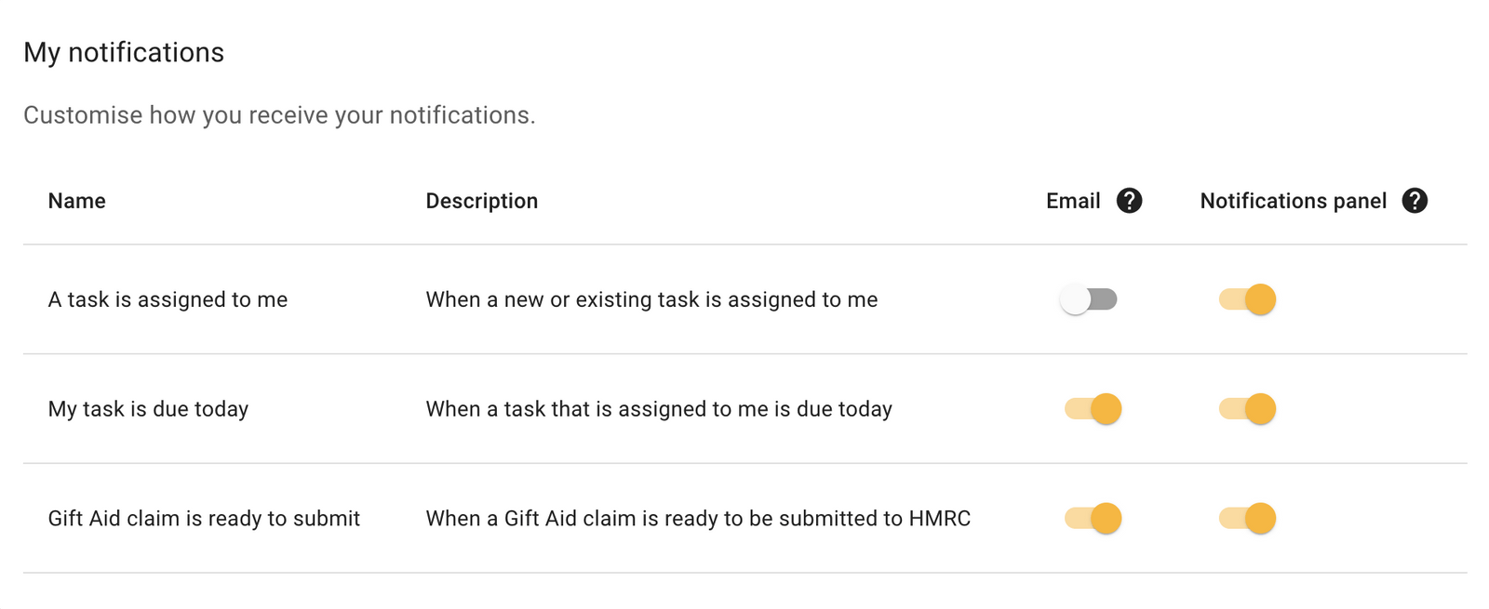Click the Name column header
Screen dimensions: 1489x609
click(76, 200)
